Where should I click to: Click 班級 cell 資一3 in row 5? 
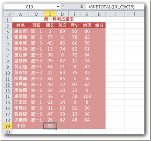click(36, 43)
